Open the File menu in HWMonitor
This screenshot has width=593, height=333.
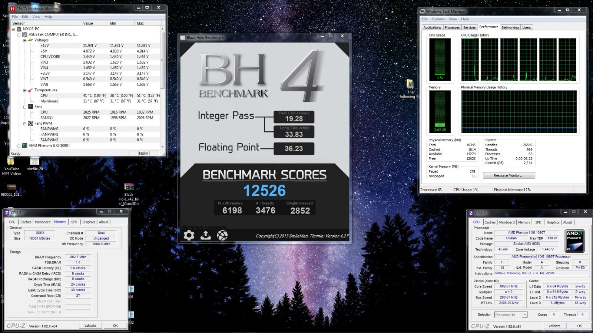tap(15, 17)
